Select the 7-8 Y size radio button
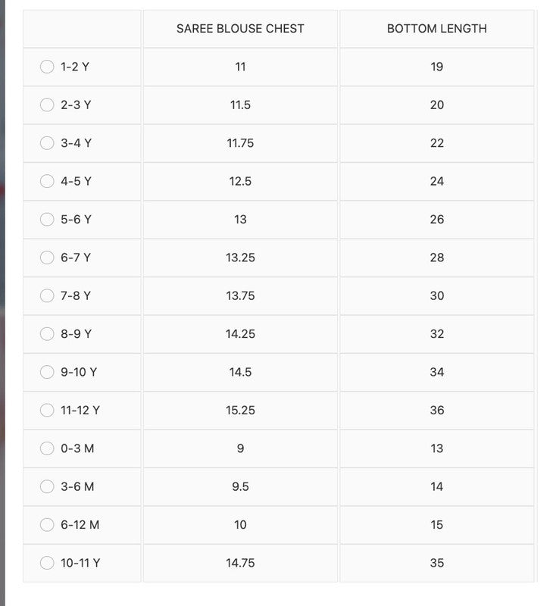Viewport: 556px width, 606px height. 47,295
